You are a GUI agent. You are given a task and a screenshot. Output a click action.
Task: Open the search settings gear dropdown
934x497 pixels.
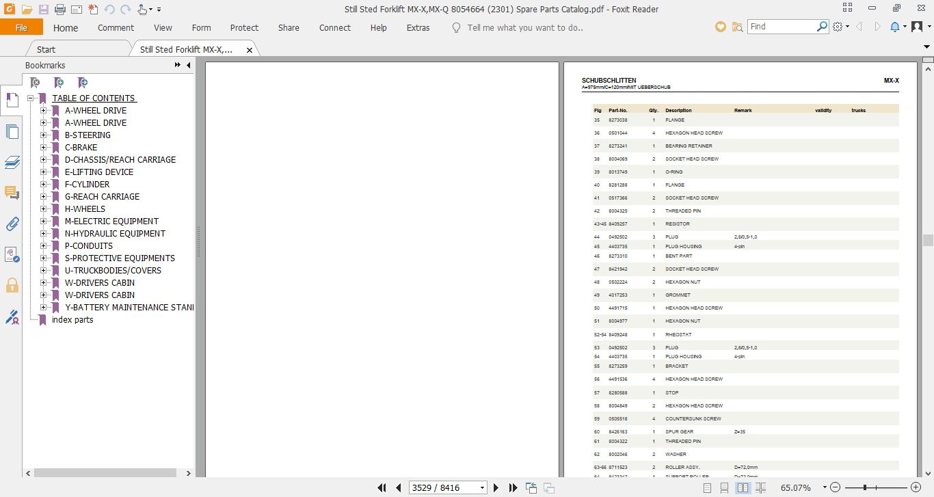coord(841,27)
